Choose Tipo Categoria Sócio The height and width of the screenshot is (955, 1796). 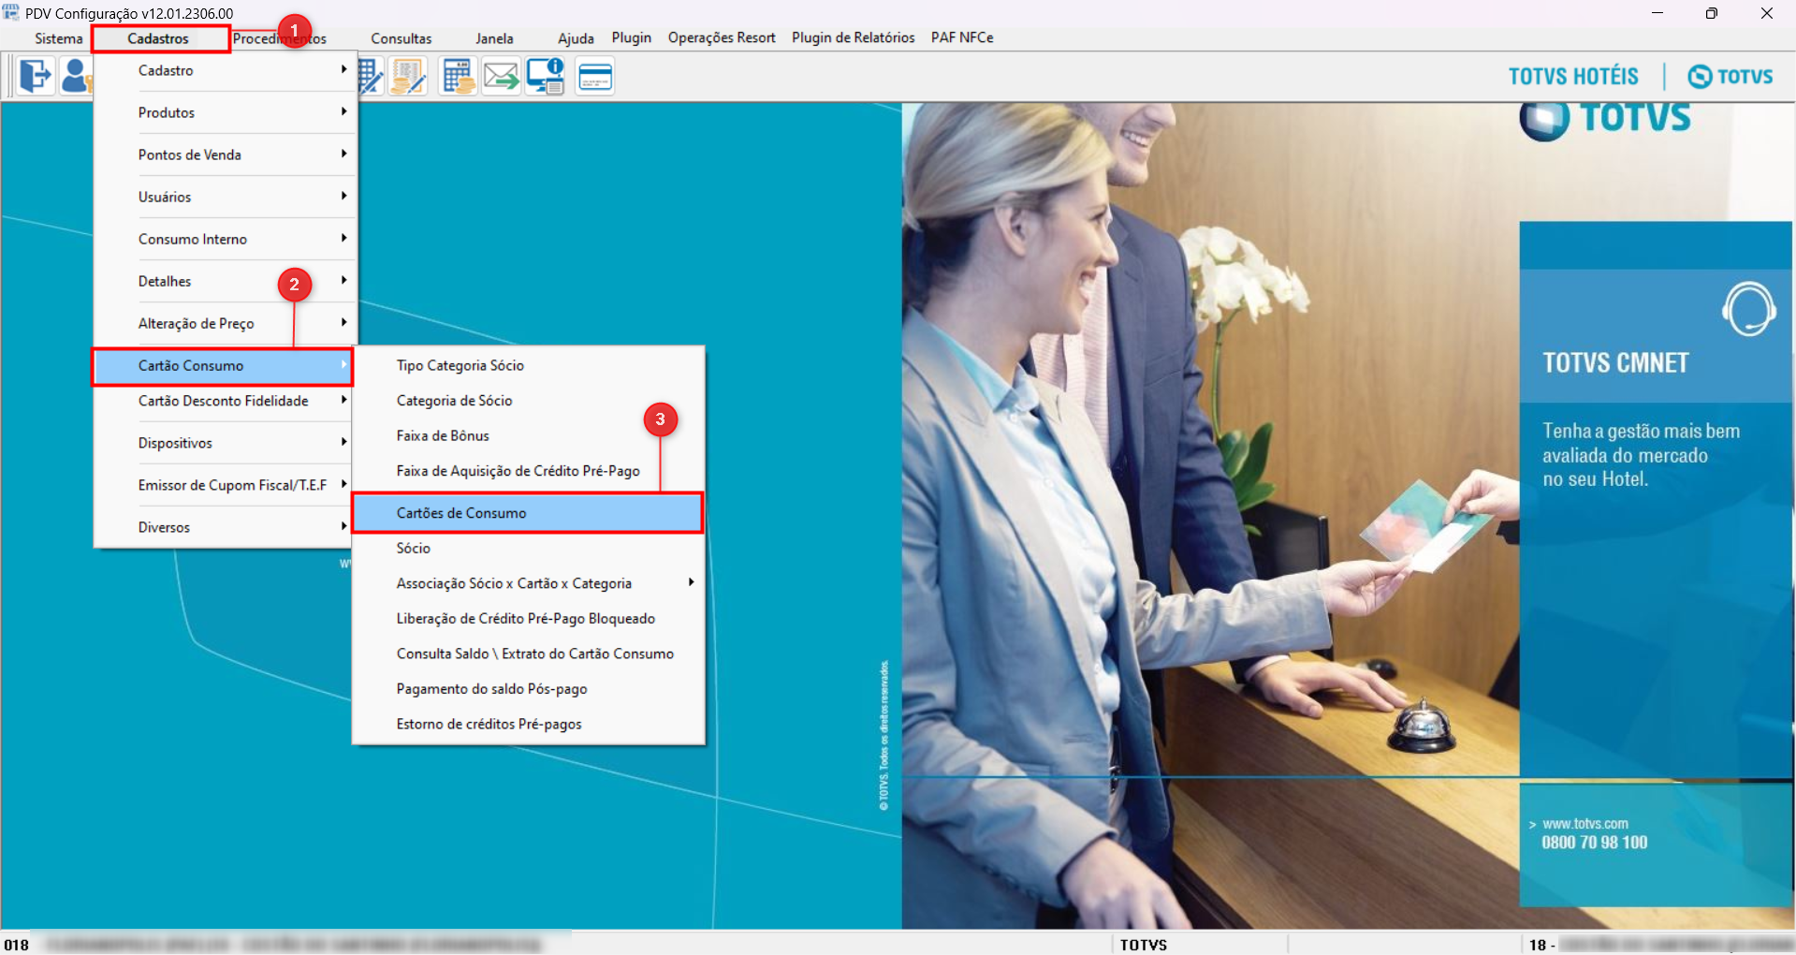(x=529, y=365)
